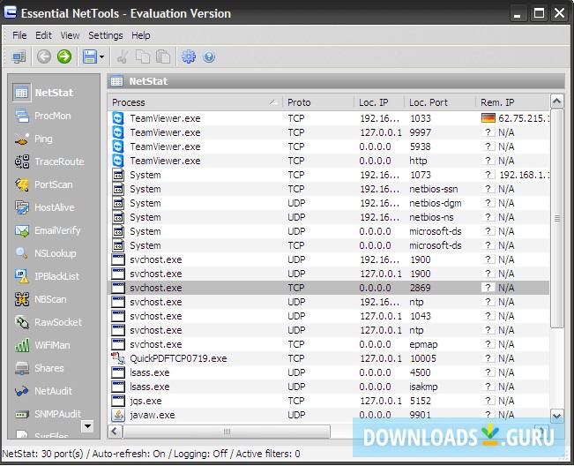Screen dimensions: 574x466
Task: Sort by Loc. IP column header
Action: (x=379, y=102)
